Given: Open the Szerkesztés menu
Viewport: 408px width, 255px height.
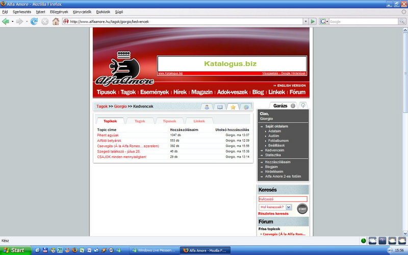Looking at the screenshot, I should point(22,12).
